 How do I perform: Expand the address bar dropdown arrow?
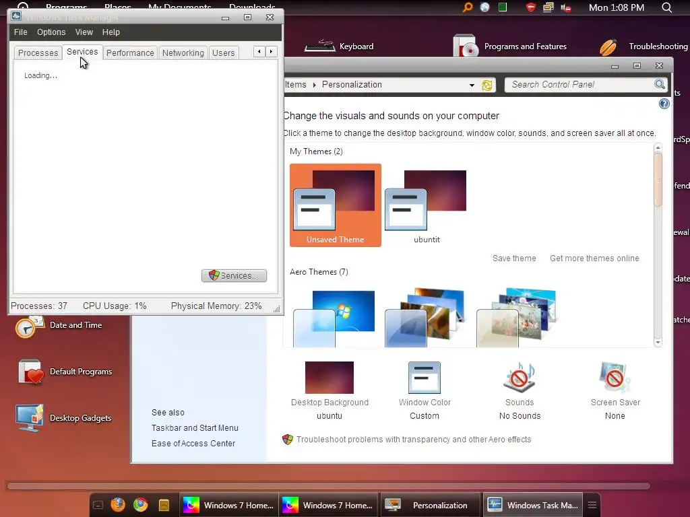(x=472, y=85)
